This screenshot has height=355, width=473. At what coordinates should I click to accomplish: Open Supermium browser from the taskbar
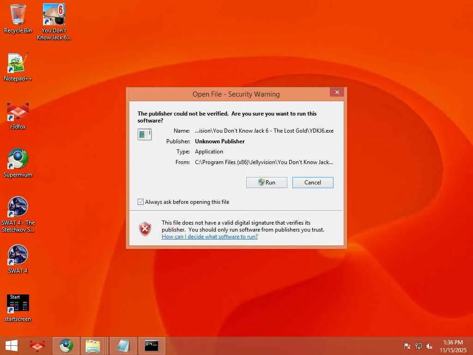tap(66, 346)
